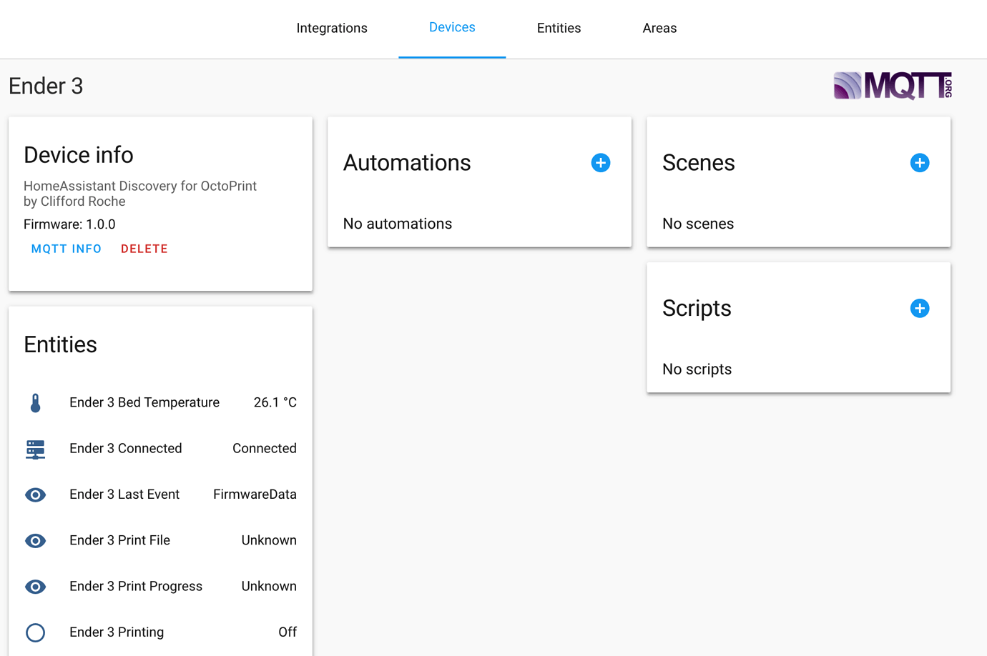
Task: Click DELETE in the Device info card
Action: point(144,249)
